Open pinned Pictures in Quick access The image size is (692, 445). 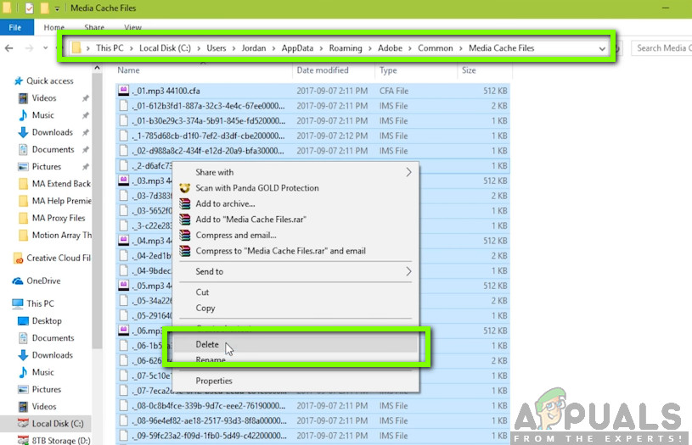click(x=47, y=167)
